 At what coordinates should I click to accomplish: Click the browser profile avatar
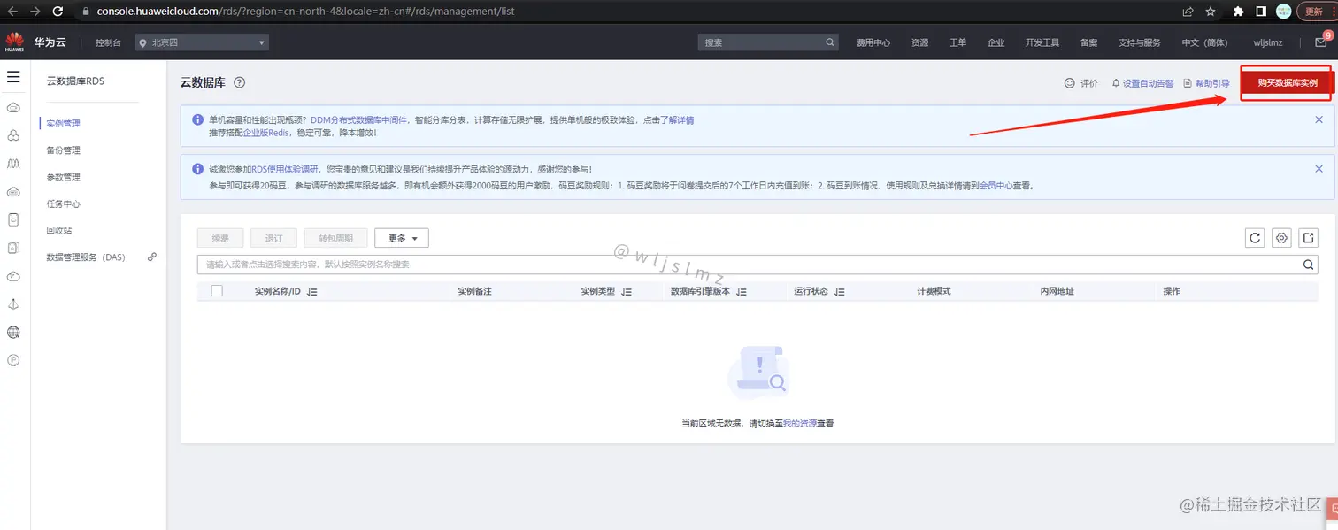tap(1283, 12)
